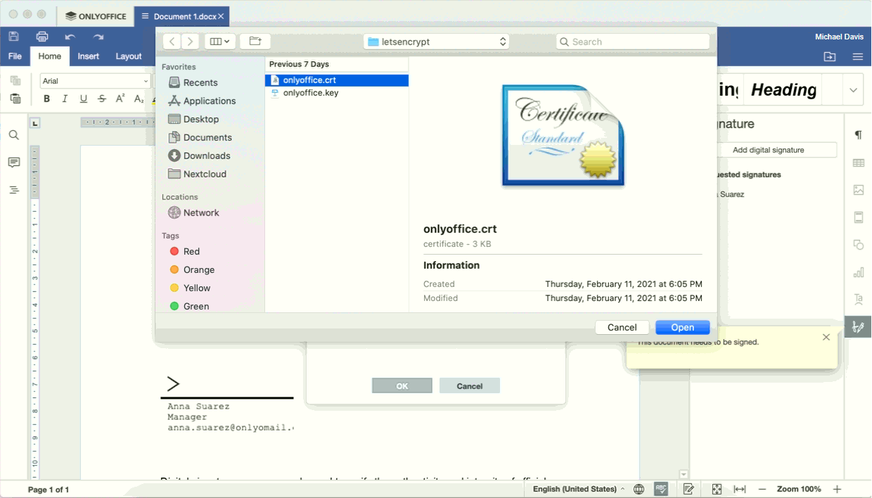Open the Comments panel
Image resolution: width=872 pixels, height=498 pixels.
(x=13, y=162)
